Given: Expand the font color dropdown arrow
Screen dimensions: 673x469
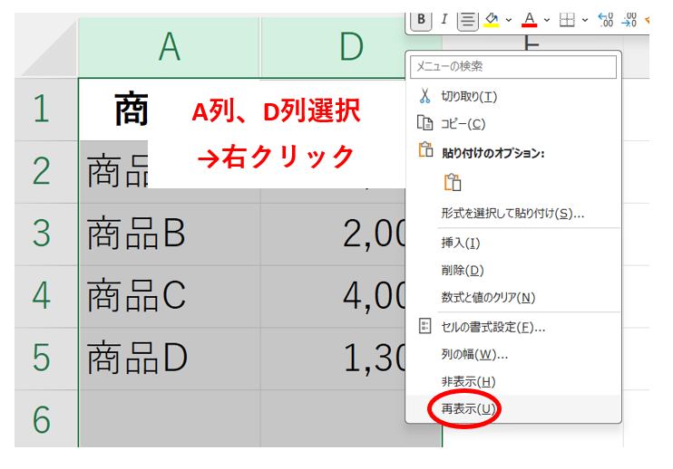Looking at the screenshot, I should point(546,19).
